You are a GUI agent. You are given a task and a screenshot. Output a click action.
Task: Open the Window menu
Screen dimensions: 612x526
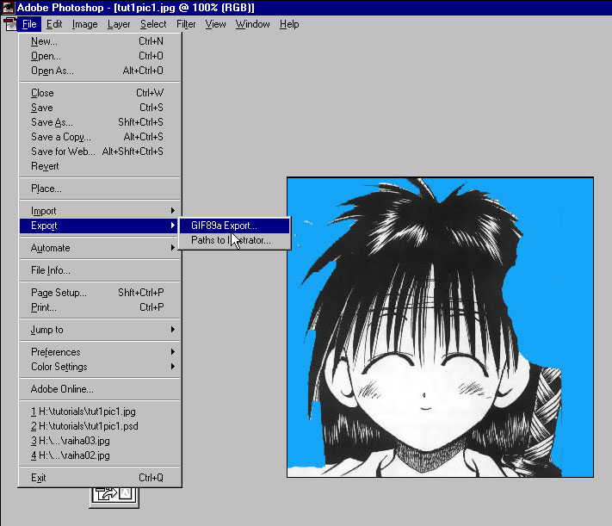point(252,24)
